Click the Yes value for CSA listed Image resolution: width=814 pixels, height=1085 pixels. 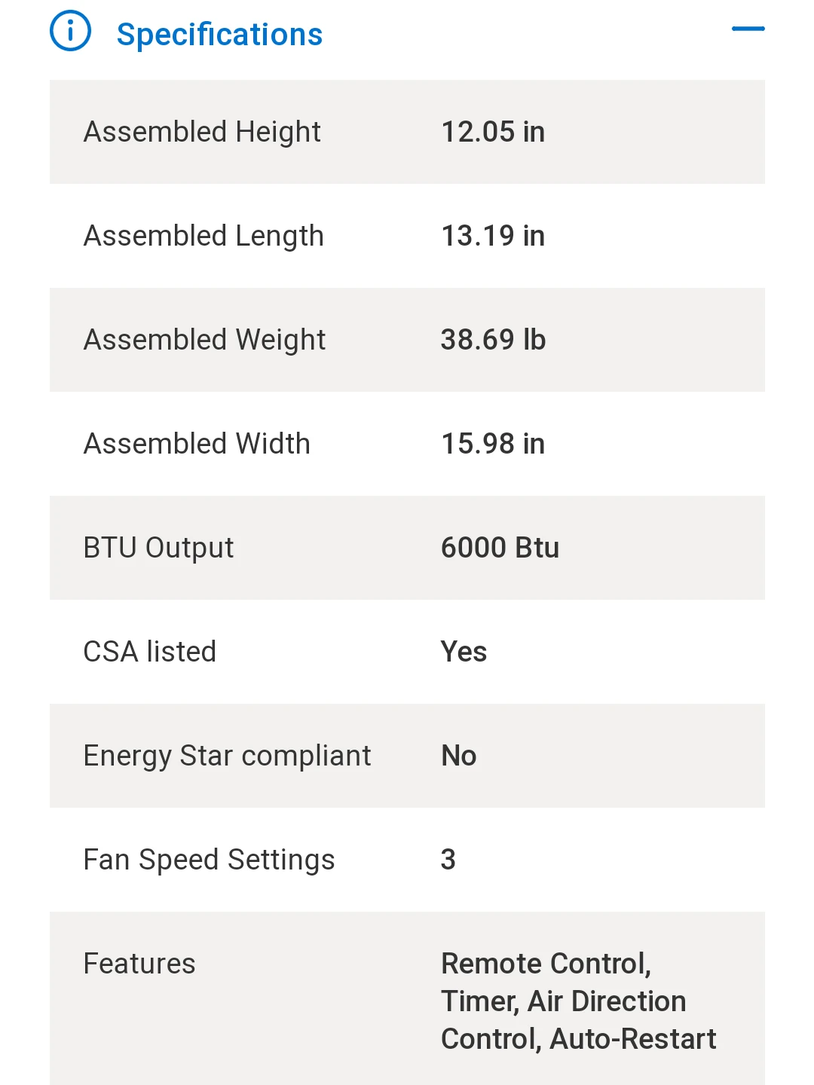click(x=464, y=652)
